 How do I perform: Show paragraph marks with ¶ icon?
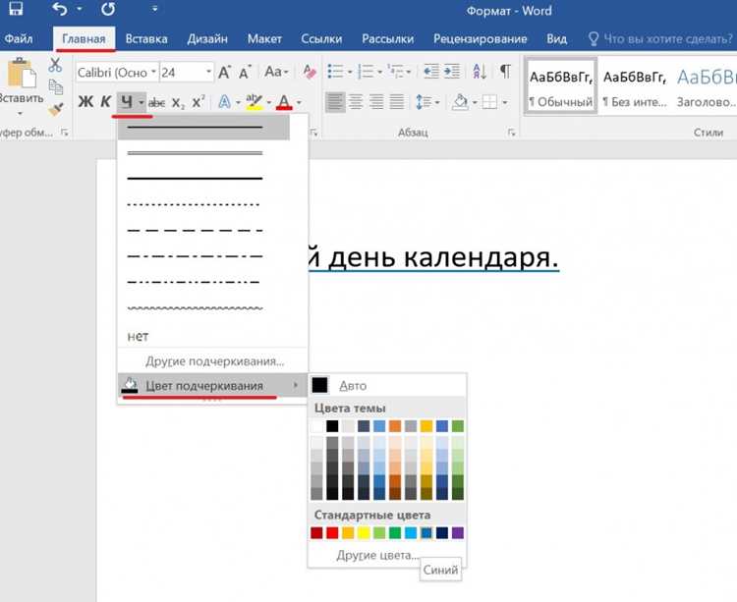coord(505,72)
